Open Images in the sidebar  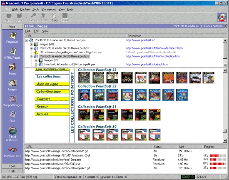click(x=12, y=85)
